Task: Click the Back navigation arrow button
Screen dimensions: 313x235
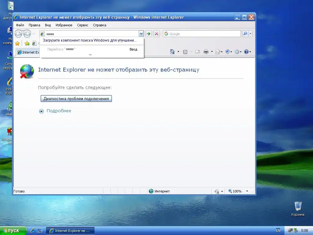Action: pos(19,34)
